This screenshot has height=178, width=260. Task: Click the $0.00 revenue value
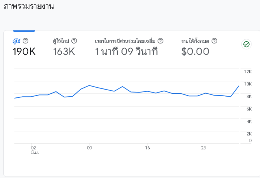[x=195, y=52]
